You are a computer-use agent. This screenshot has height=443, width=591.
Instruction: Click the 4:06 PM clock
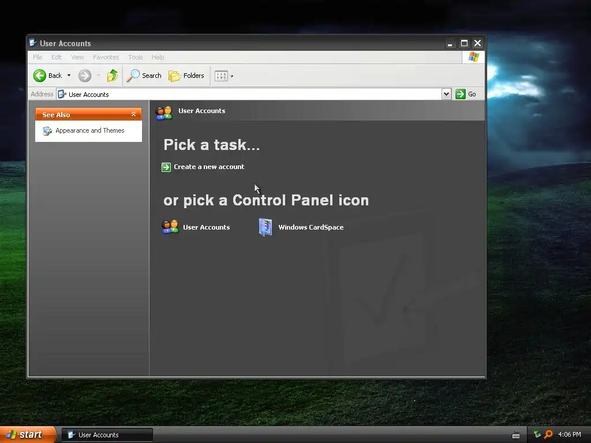570,434
